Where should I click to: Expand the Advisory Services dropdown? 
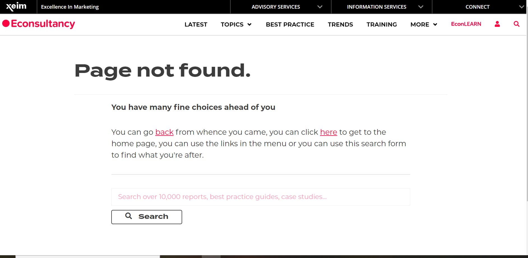(319, 7)
